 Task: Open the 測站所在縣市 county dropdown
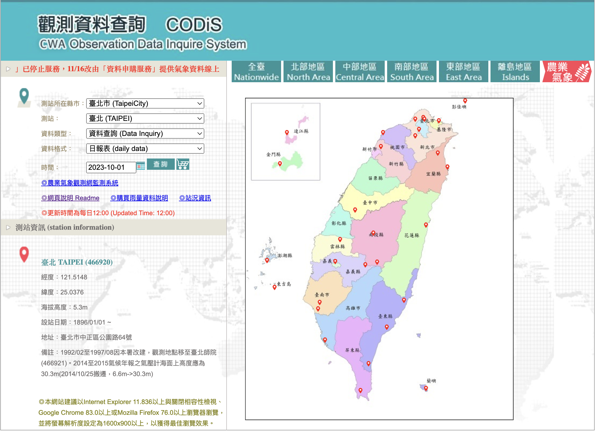click(x=145, y=103)
